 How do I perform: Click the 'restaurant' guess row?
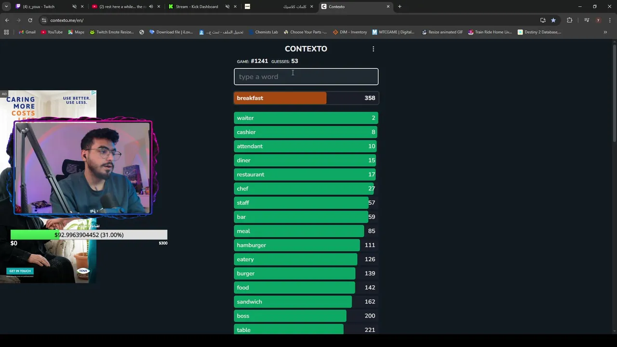tap(306, 174)
